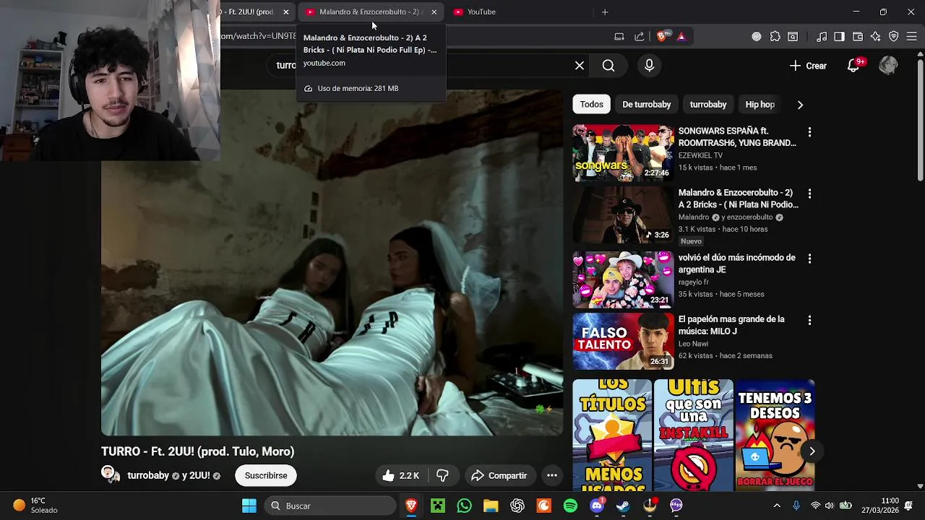Open SONGWARS ESPAÑA video thumbnail
Viewport: 925px width, 520px height.
(x=623, y=152)
